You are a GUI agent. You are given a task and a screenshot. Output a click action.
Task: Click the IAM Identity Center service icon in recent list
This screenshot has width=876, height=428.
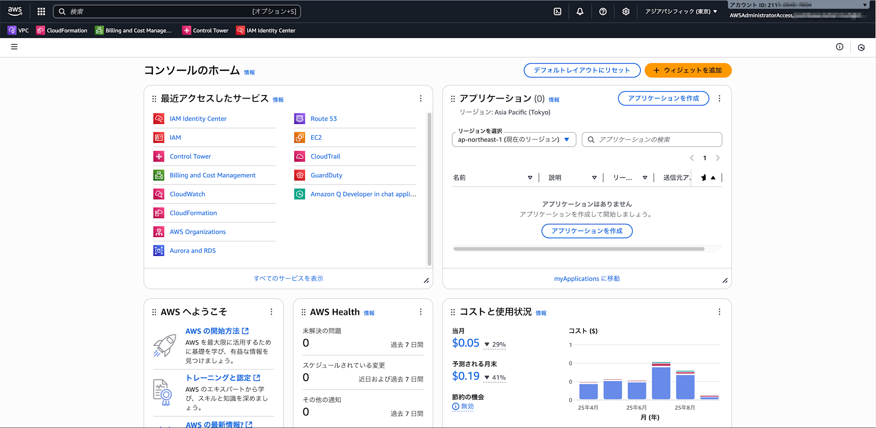pyautogui.click(x=159, y=119)
